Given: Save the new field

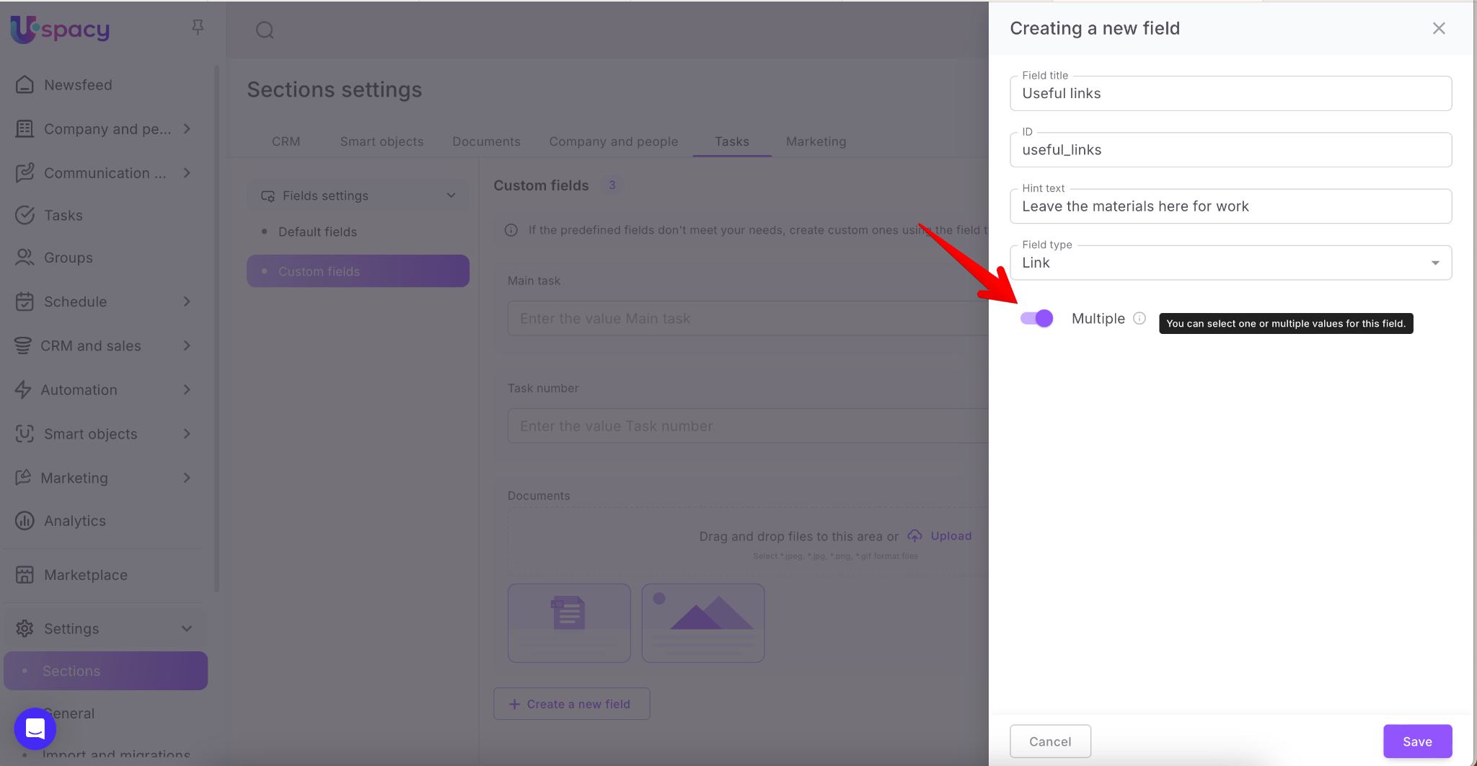Looking at the screenshot, I should pos(1416,741).
